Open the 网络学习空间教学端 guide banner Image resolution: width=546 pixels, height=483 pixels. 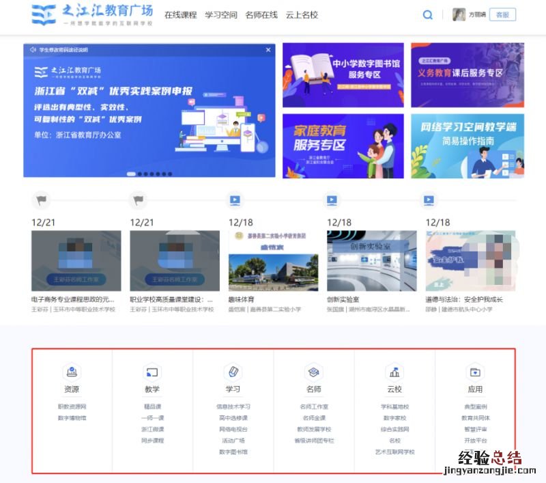[x=468, y=146]
